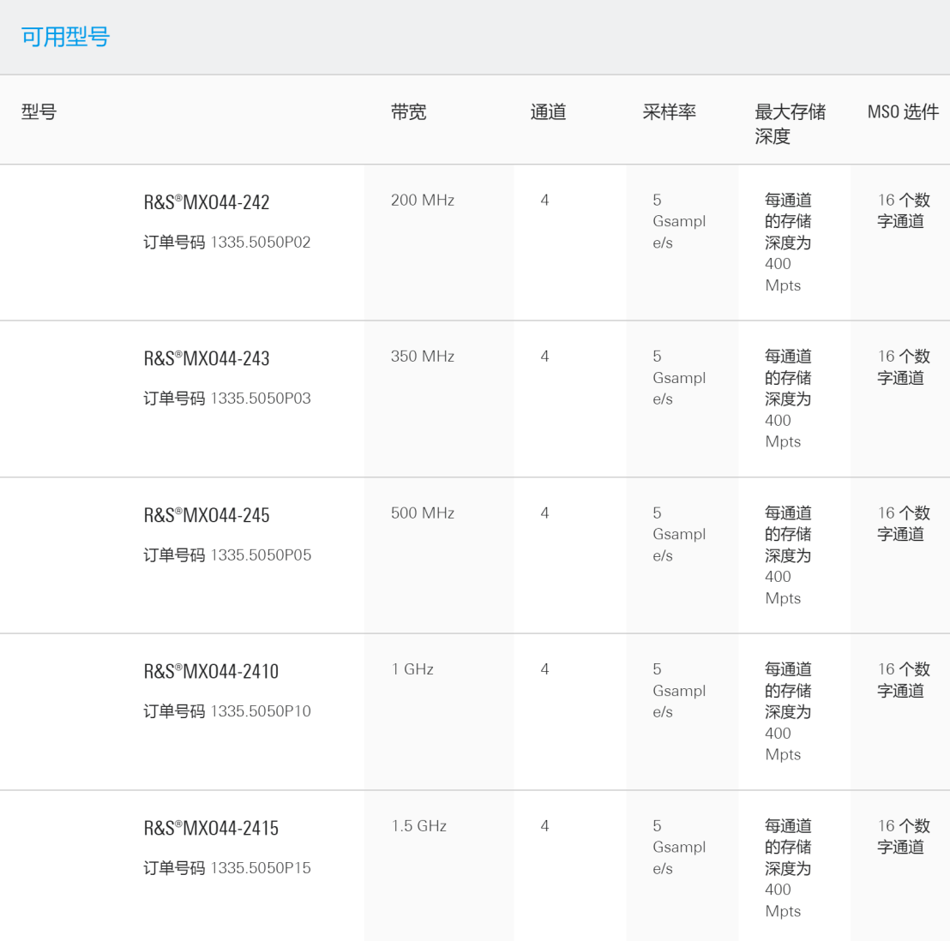This screenshot has height=941, width=950.
Task: Click the 通道 column header
Action: point(548,112)
